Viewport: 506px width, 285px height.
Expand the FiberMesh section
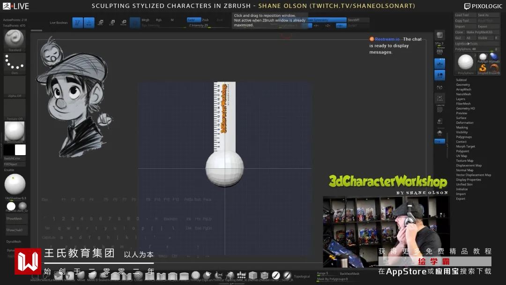coord(463,104)
